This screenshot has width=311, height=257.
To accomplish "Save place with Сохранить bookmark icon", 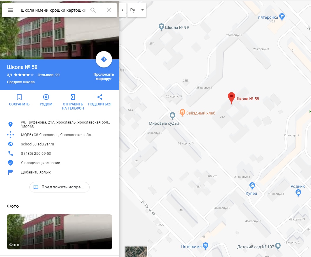I will [x=19, y=97].
